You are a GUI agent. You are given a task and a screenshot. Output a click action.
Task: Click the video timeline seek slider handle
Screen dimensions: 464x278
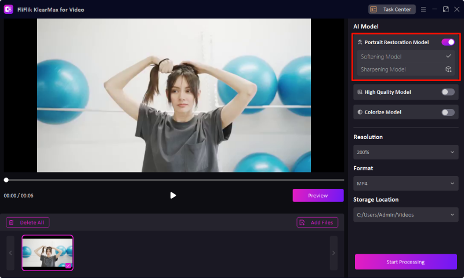click(6, 180)
